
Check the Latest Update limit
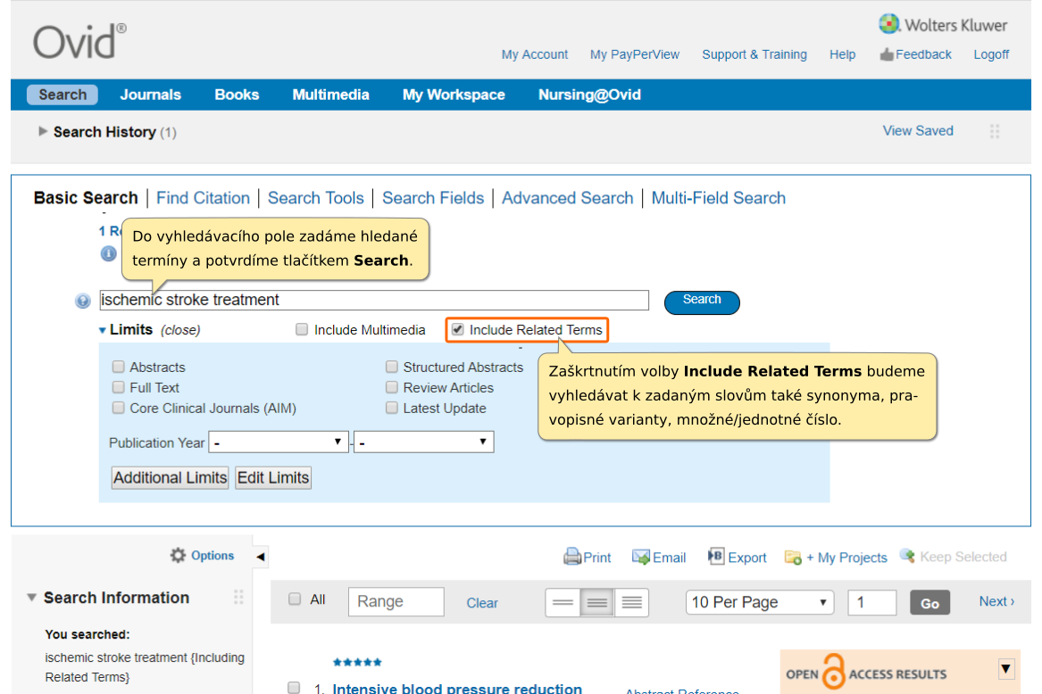tap(392, 408)
